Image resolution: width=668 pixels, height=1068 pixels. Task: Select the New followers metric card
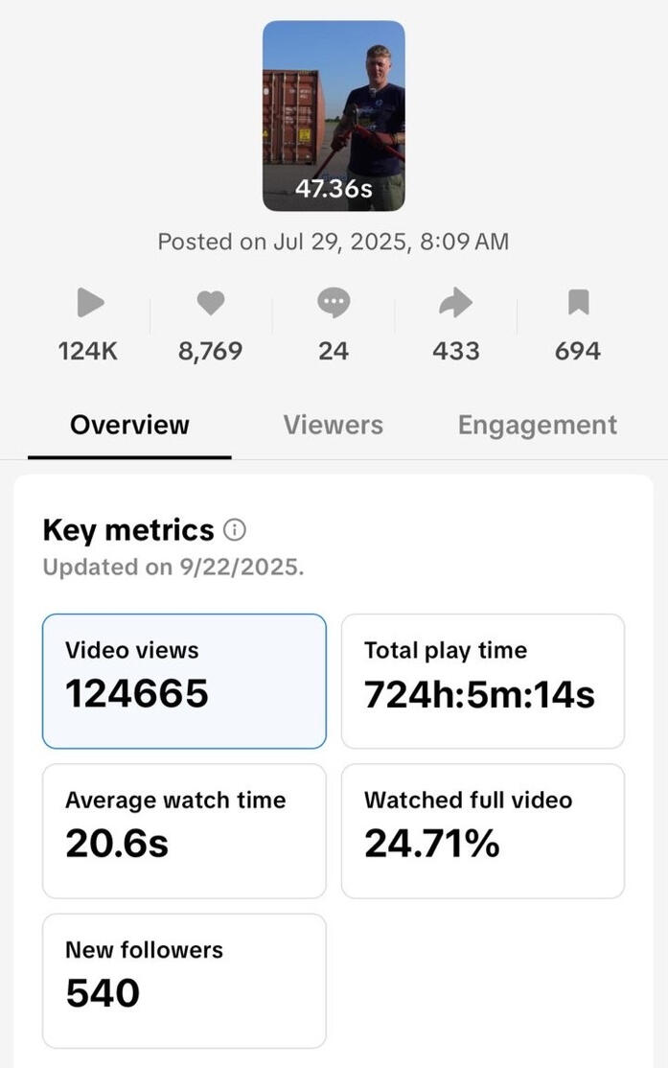184,980
